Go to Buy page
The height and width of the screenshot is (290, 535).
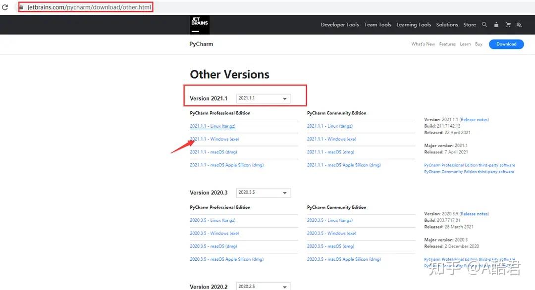[x=479, y=44]
